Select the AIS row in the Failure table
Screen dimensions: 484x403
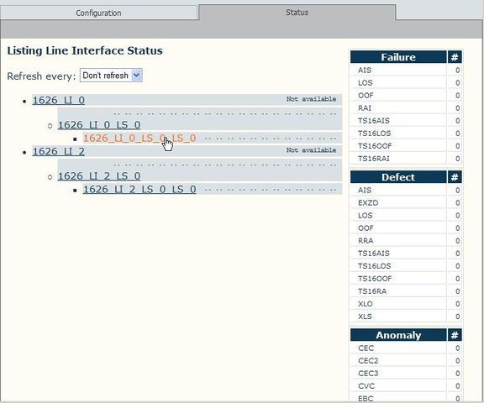pyautogui.click(x=406, y=70)
